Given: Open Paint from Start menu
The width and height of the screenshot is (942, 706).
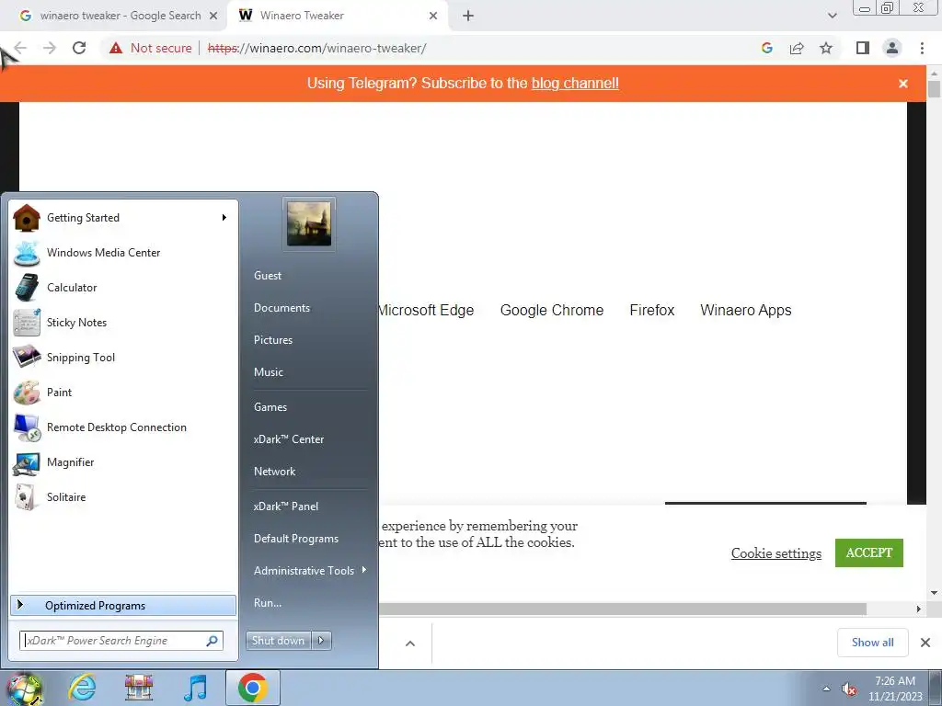Looking at the screenshot, I should click(x=123, y=392).
